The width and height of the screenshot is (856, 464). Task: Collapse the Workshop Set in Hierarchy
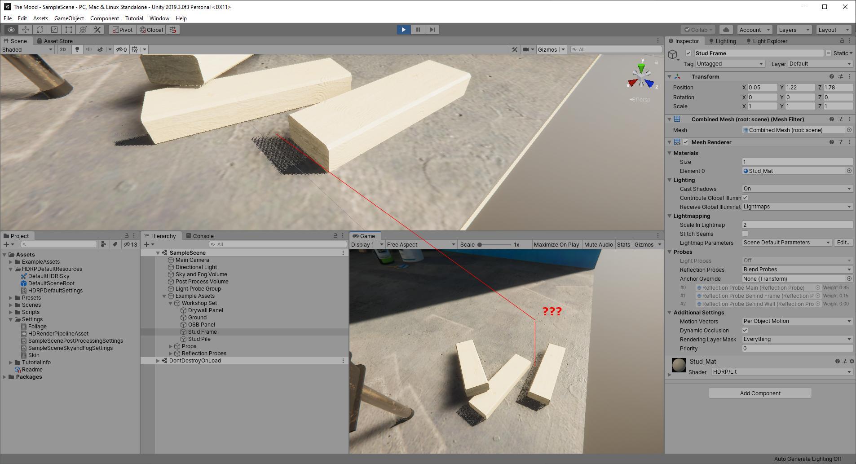point(170,303)
